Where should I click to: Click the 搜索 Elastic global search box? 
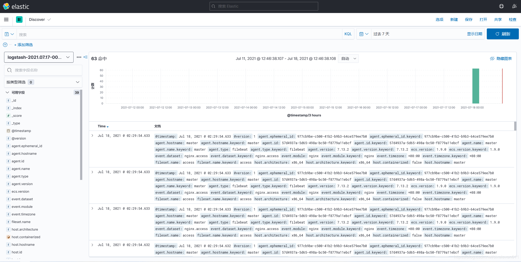coord(264,6)
